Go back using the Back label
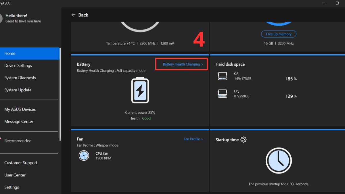Viewport: 345px width, 194px height. [83, 15]
